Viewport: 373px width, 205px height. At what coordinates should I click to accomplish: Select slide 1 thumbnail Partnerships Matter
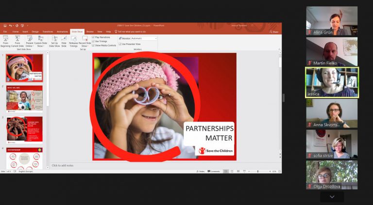[x=24, y=68]
